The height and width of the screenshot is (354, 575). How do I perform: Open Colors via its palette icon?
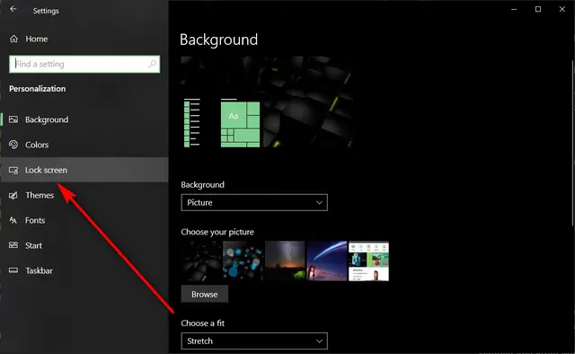coord(13,145)
